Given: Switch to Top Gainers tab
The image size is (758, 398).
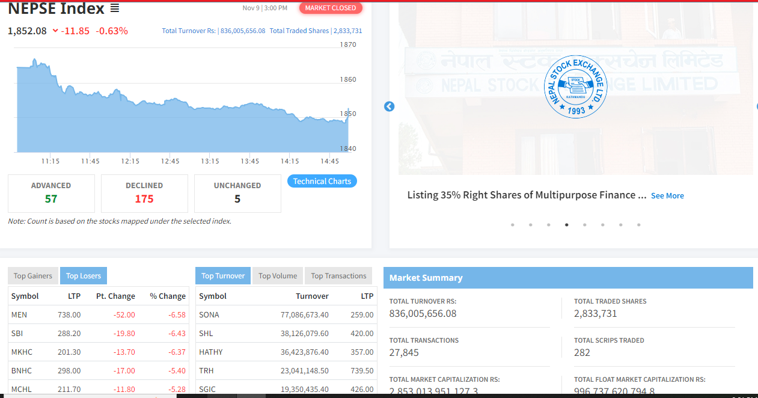Looking at the screenshot, I should [33, 276].
